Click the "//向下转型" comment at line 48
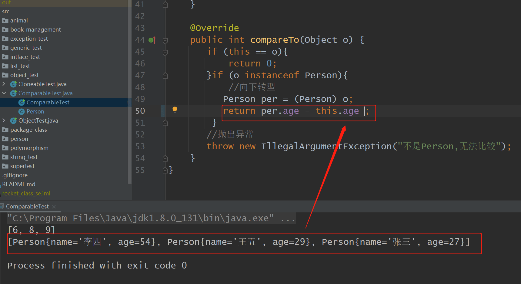This screenshot has width=521, height=284. coord(252,87)
